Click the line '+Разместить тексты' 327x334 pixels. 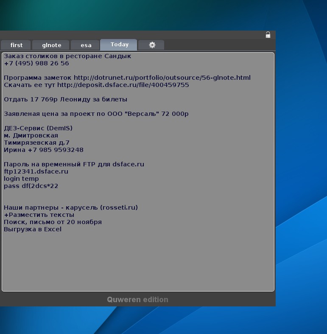coord(39,215)
